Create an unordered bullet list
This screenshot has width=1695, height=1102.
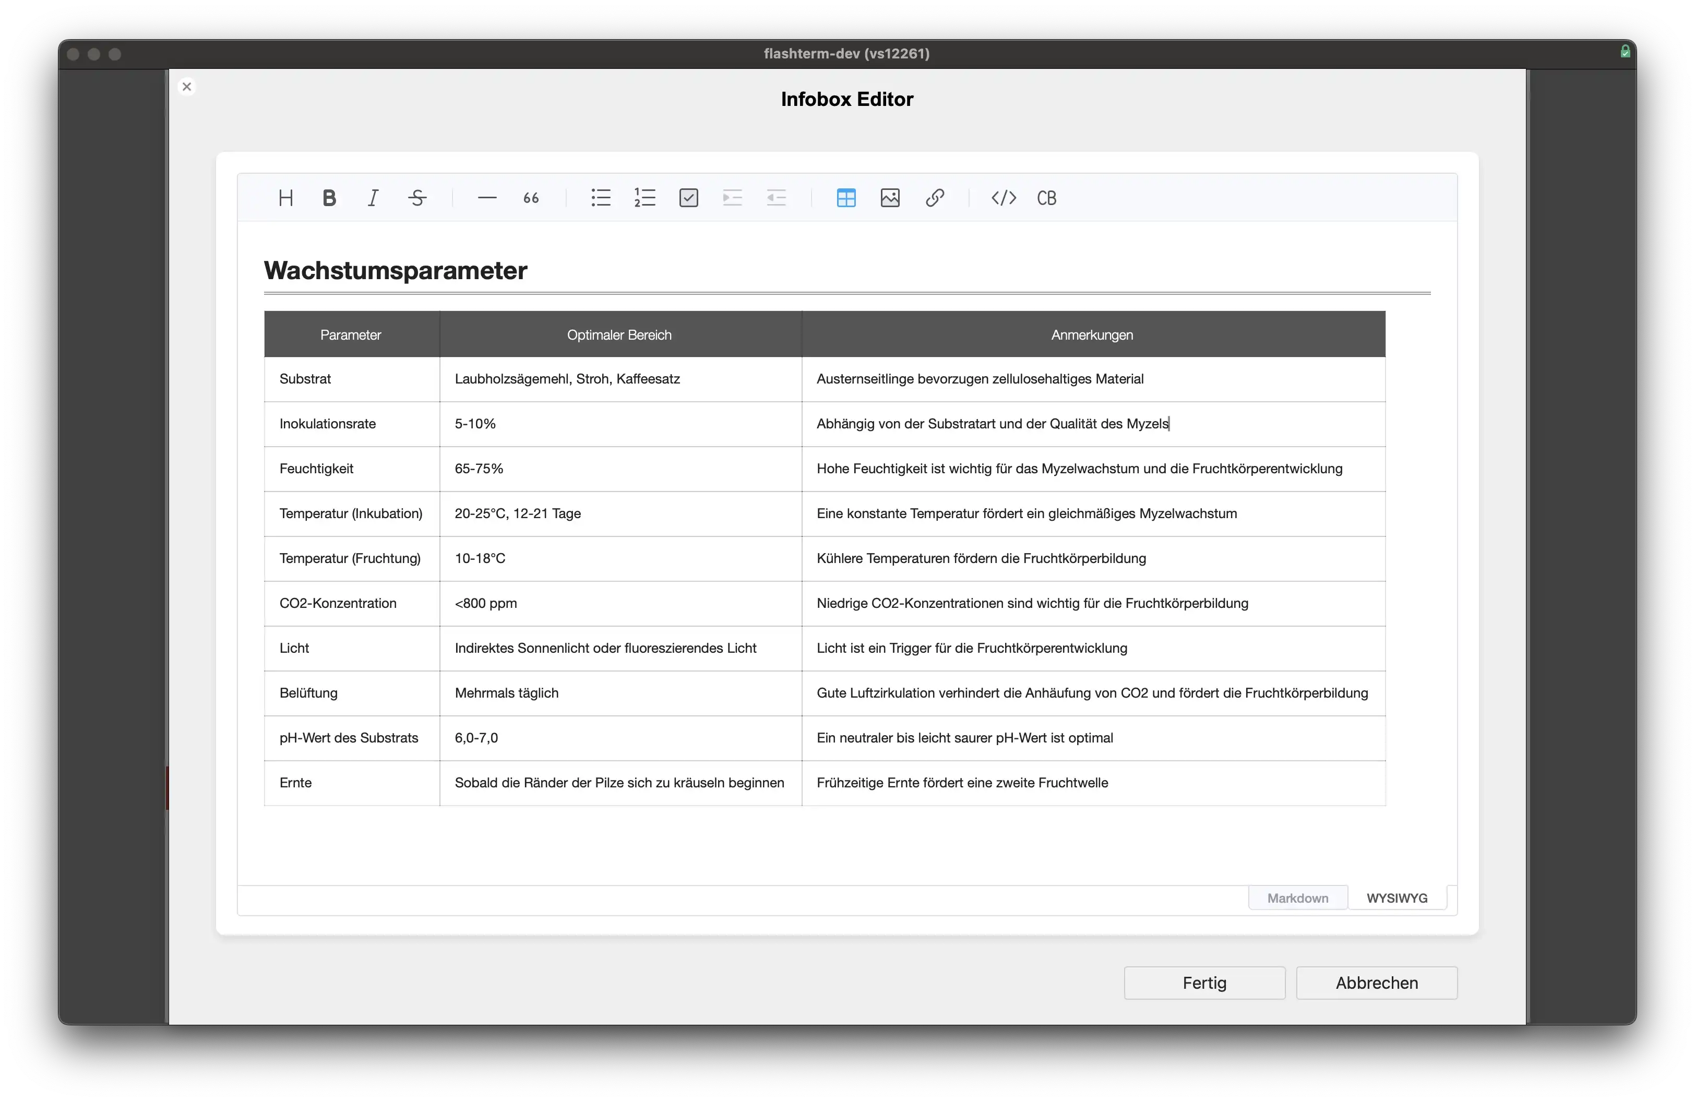pos(601,198)
